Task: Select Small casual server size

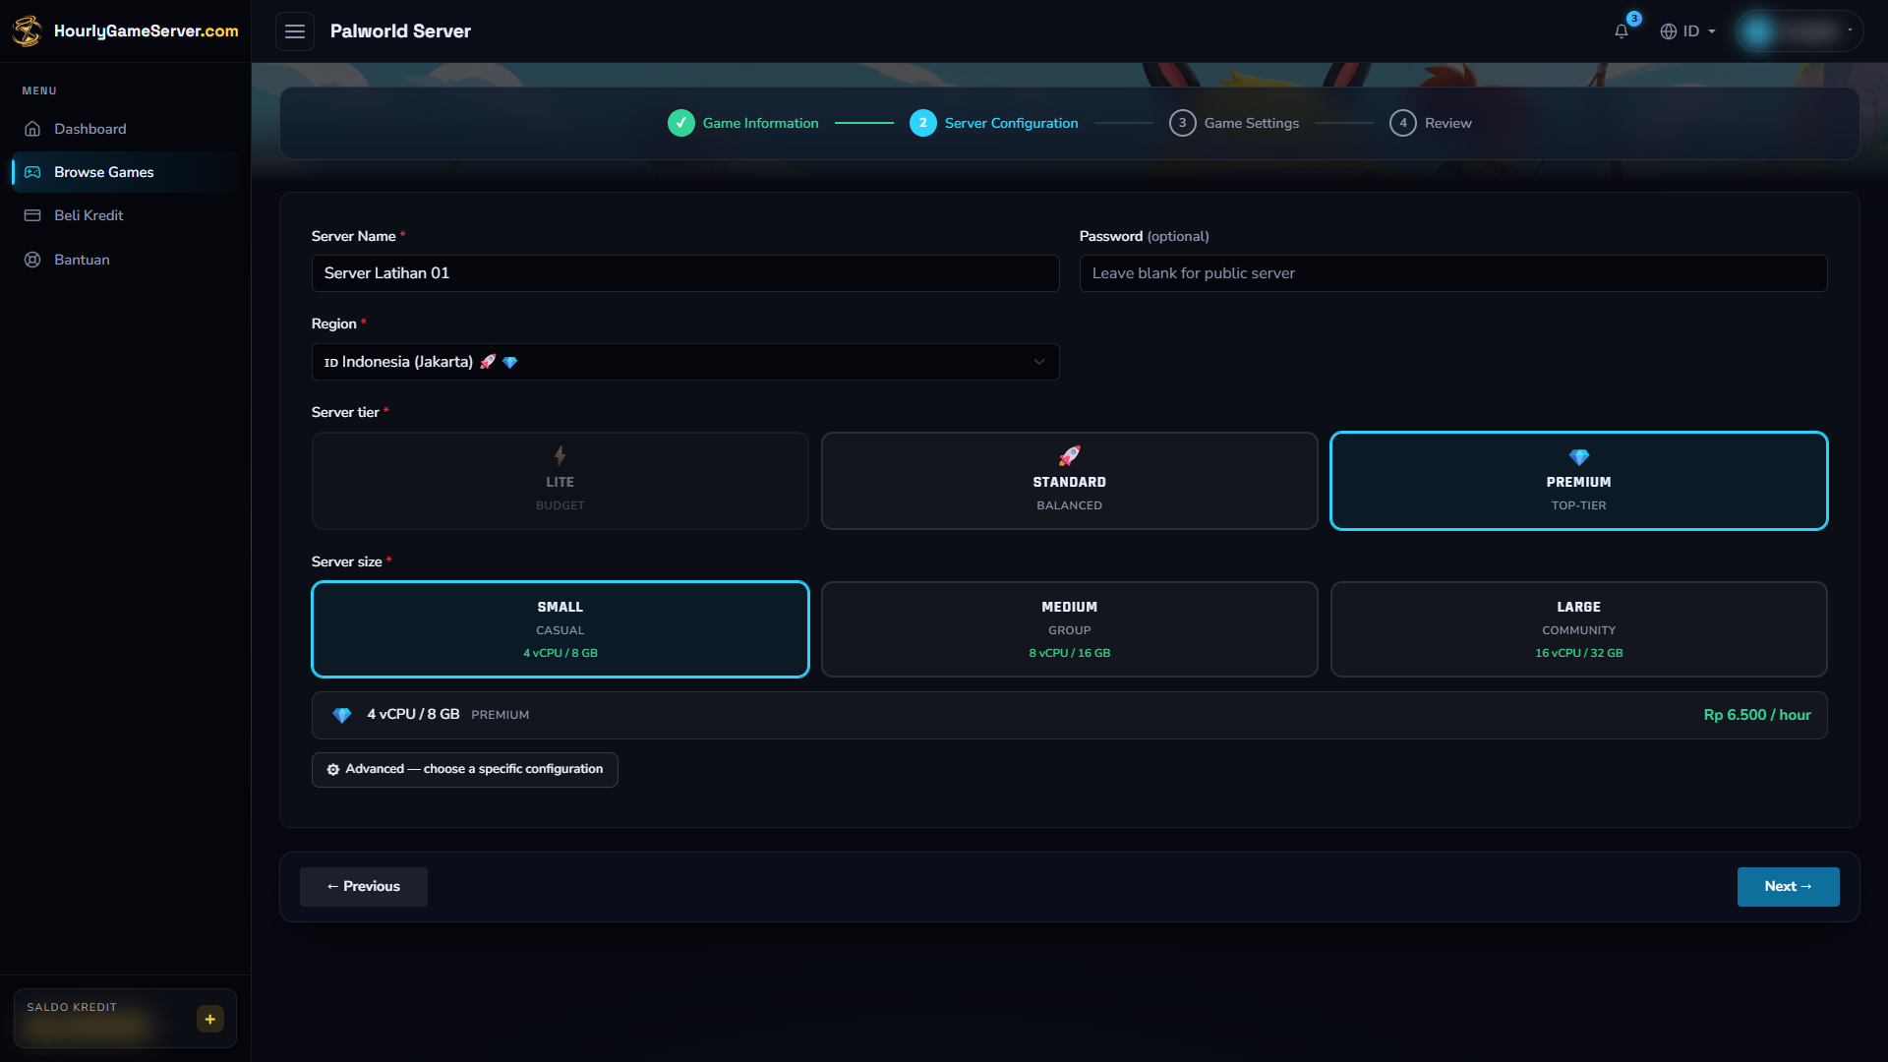Action: 560,629
